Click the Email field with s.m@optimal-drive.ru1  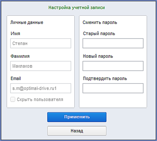tap(41, 88)
